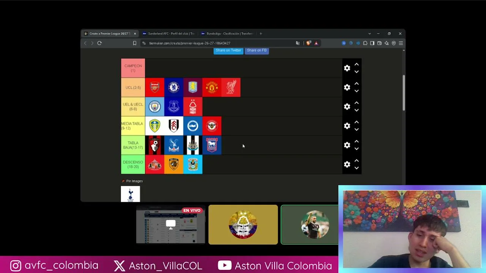
Task: Select the Hull City crest in DESCENSO
Action: tap(174, 165)
